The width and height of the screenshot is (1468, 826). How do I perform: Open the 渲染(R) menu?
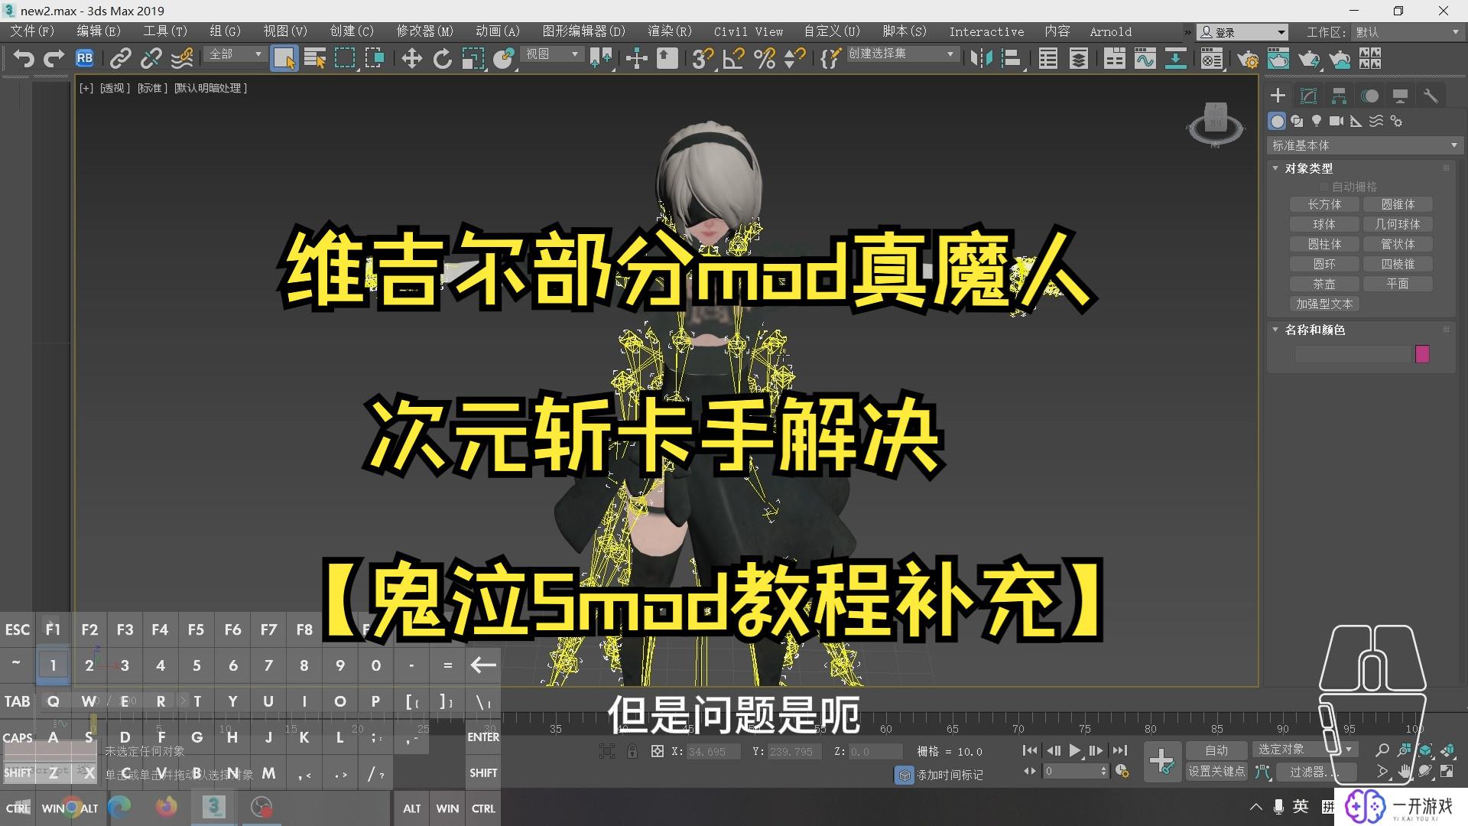tap(670, 31)
